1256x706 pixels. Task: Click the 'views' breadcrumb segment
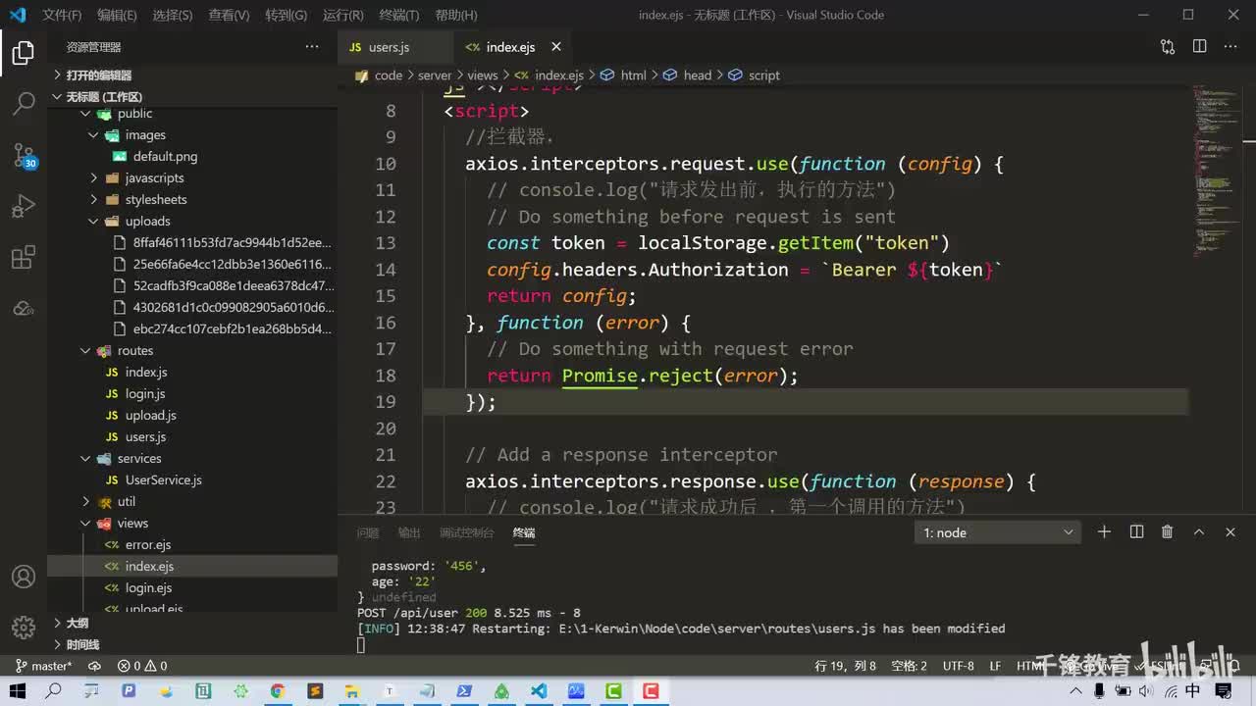pyautogui.click(x=482, y=76)
